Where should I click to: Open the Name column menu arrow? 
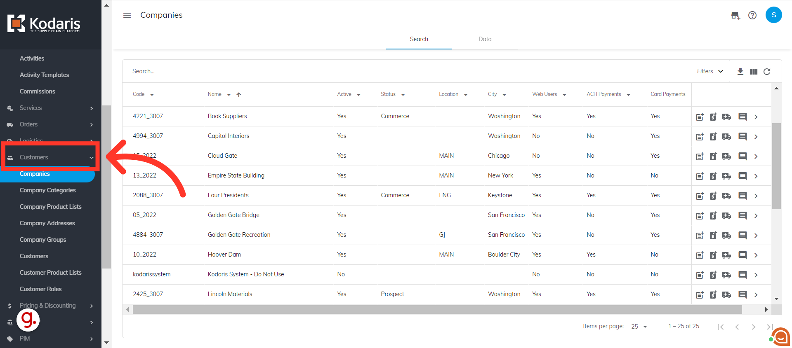coord(229,95)
